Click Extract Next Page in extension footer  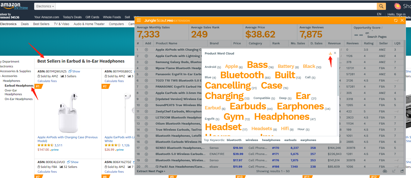151,171
